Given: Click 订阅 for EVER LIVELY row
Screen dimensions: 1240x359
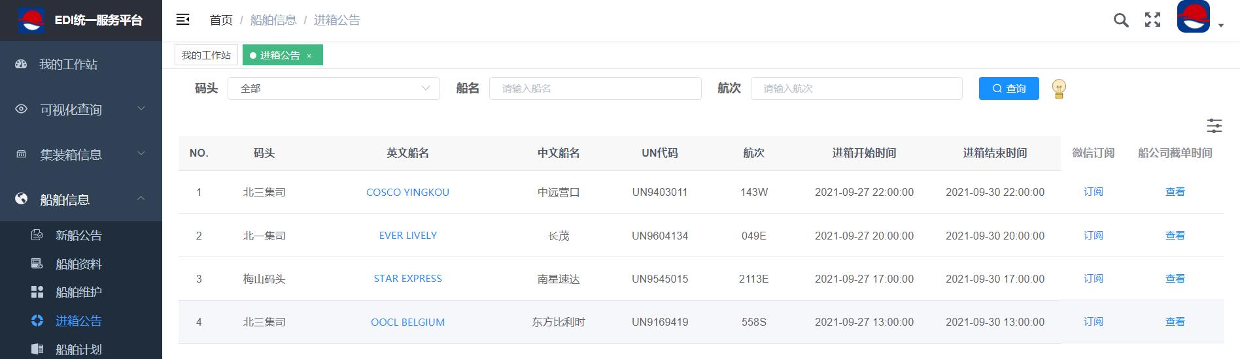Looking at the screenshot, I should tap(1093, 235).
